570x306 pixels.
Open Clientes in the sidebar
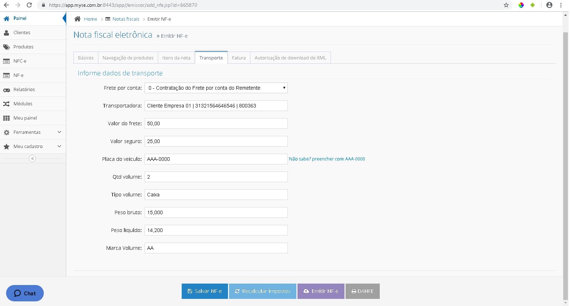pos(33,33)
